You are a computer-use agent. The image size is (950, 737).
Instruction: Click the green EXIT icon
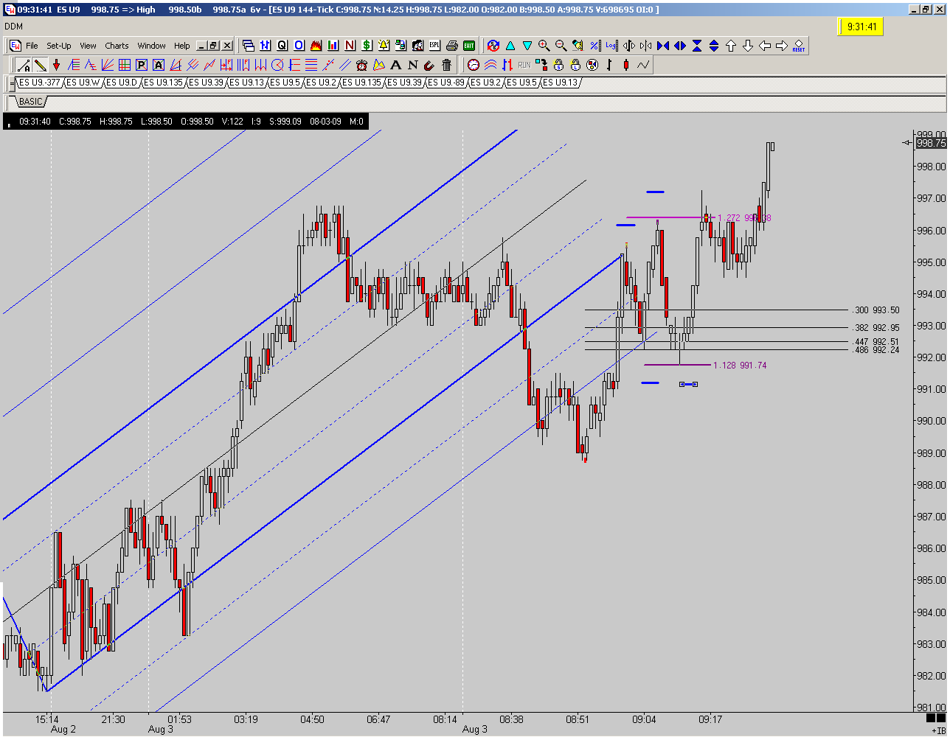468,46
